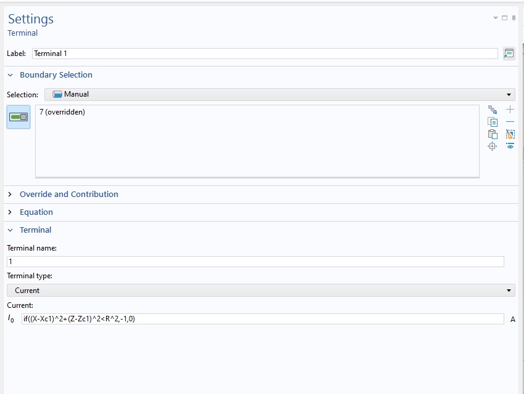The height and width of the screenshot is (394, 524).
Task: Open the Selection Manual dropdown
Action: coord(279,94)
